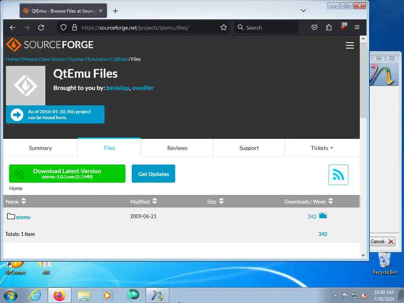
Task: Reload the current page
Action: [x=41, y=28]
